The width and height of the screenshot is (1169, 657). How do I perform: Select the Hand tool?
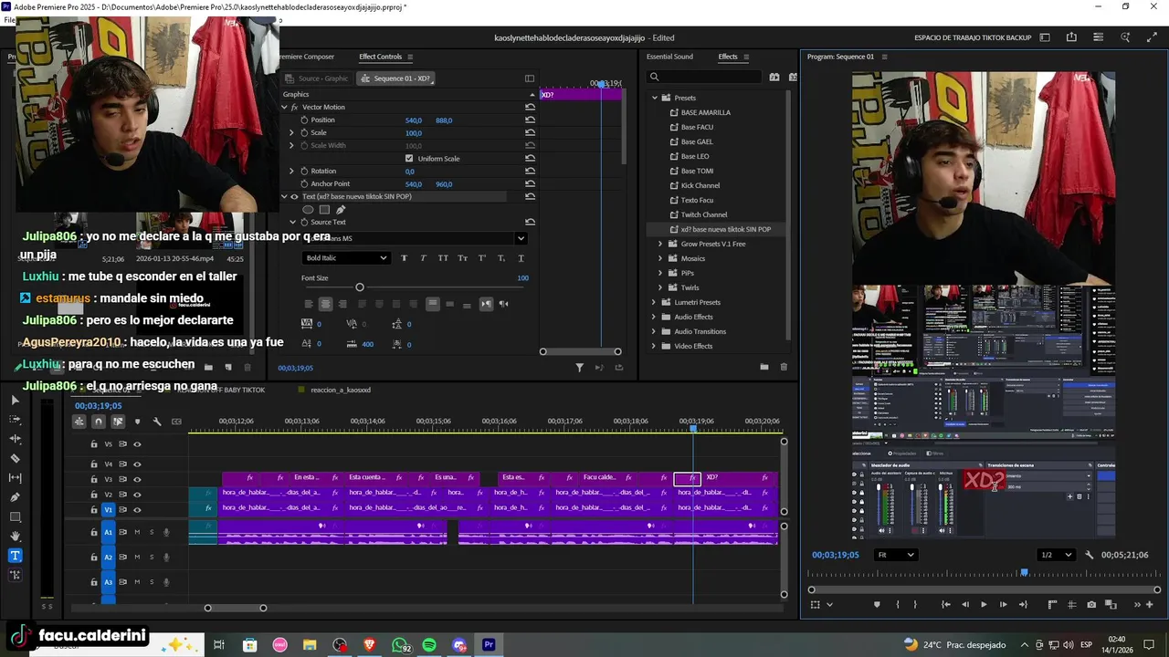point(15,536)
